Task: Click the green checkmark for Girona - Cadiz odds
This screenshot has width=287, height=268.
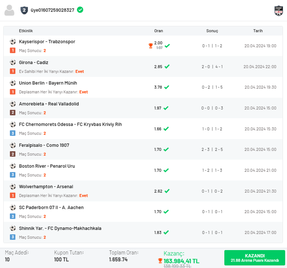Action: 167,67
